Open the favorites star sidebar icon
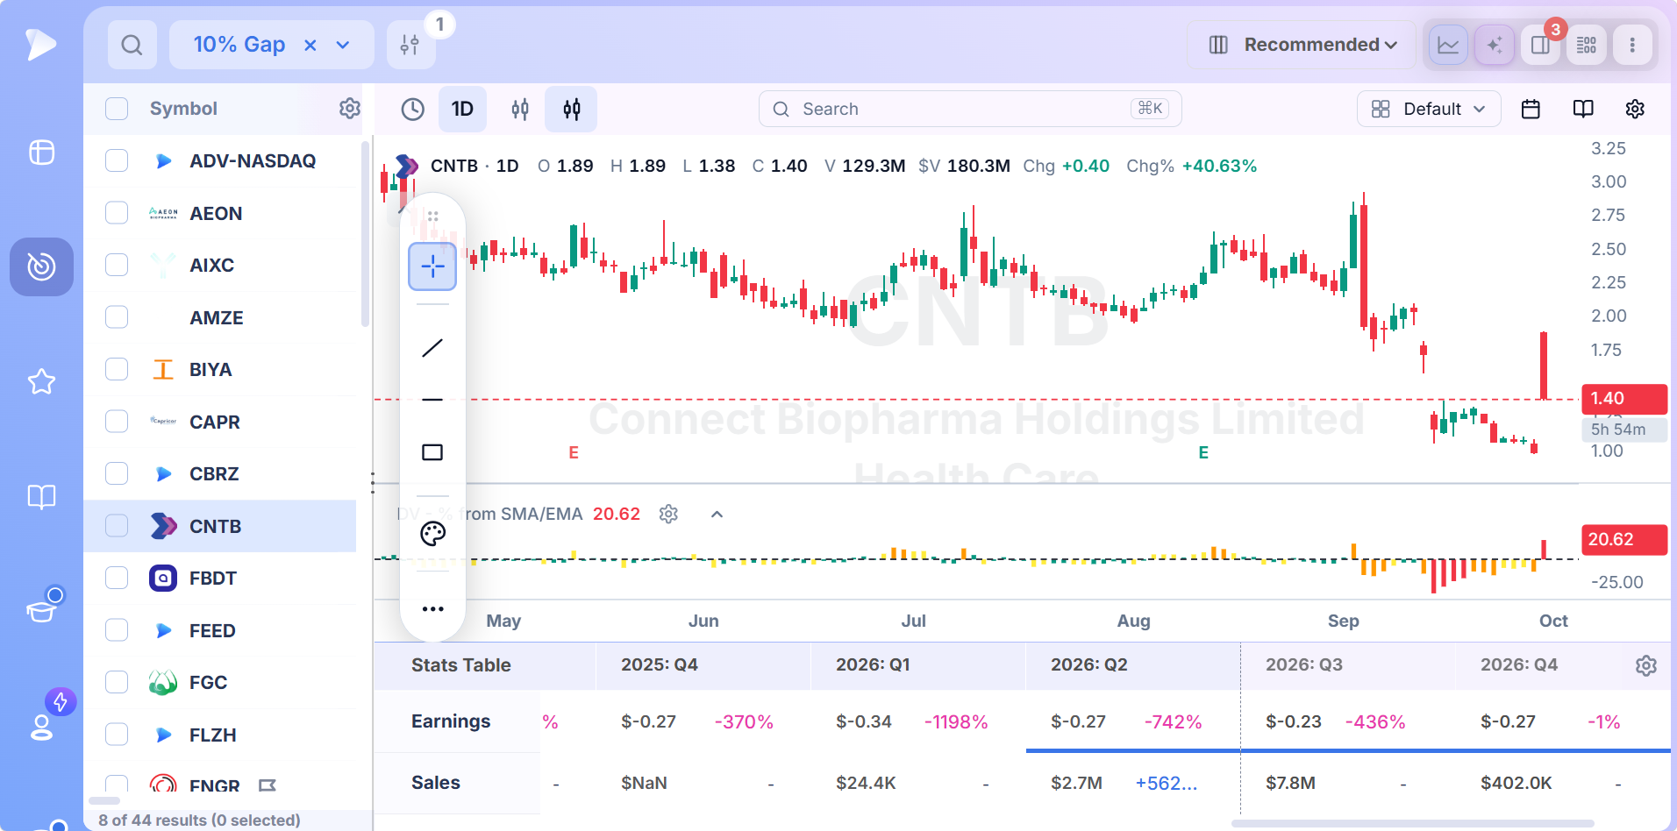Viewport: 1677px width, 831px height. click(41, 381)
